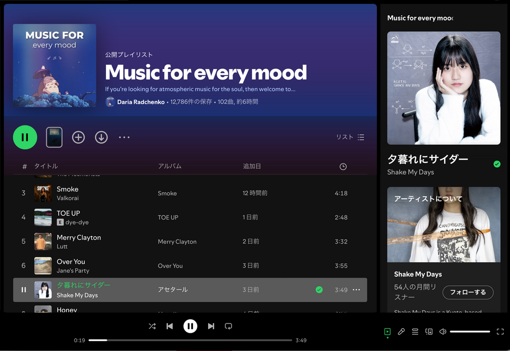The image size is (510, 351).
Task: Click the explicit E badge on TOE UP
Action: (60, 222)
